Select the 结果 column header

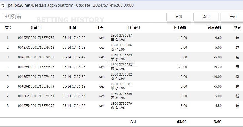pyautogui.click(x=237, y=28)
